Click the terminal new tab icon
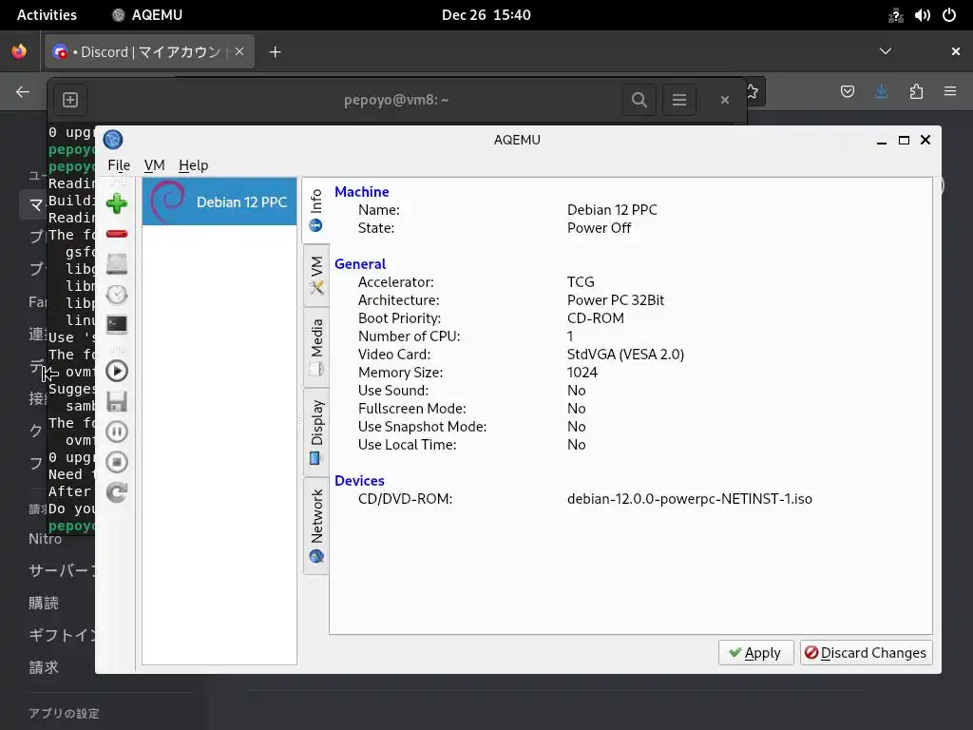The image size is (973, 730). coord(70,100)
